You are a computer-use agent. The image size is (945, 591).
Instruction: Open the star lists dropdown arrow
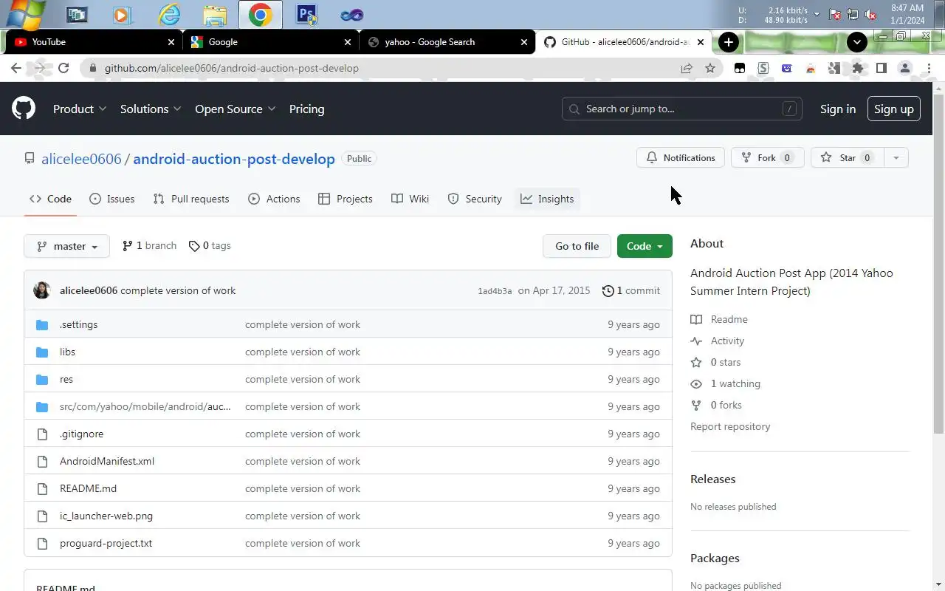click(x=896, y=157)
